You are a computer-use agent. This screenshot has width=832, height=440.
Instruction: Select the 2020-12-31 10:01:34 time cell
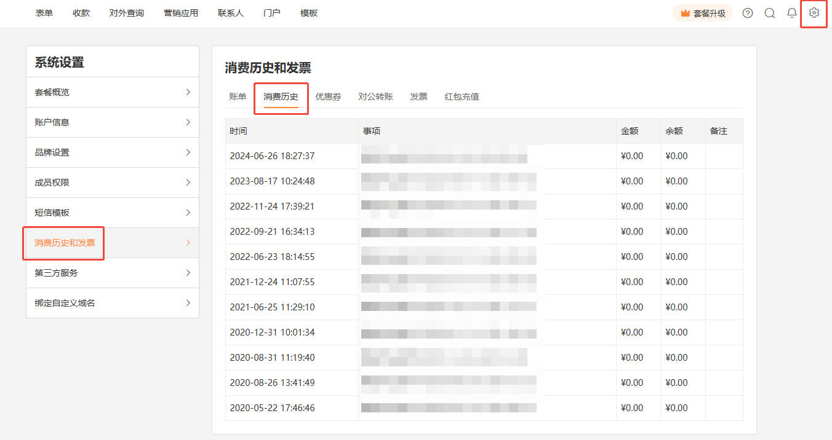(292, 332)
